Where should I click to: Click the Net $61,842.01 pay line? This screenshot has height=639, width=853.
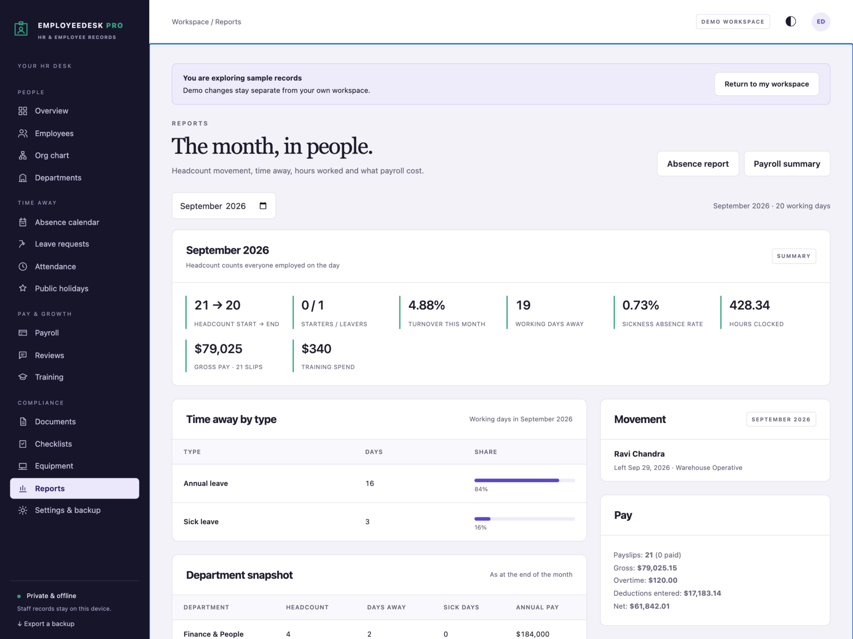[x=641, y=606]
